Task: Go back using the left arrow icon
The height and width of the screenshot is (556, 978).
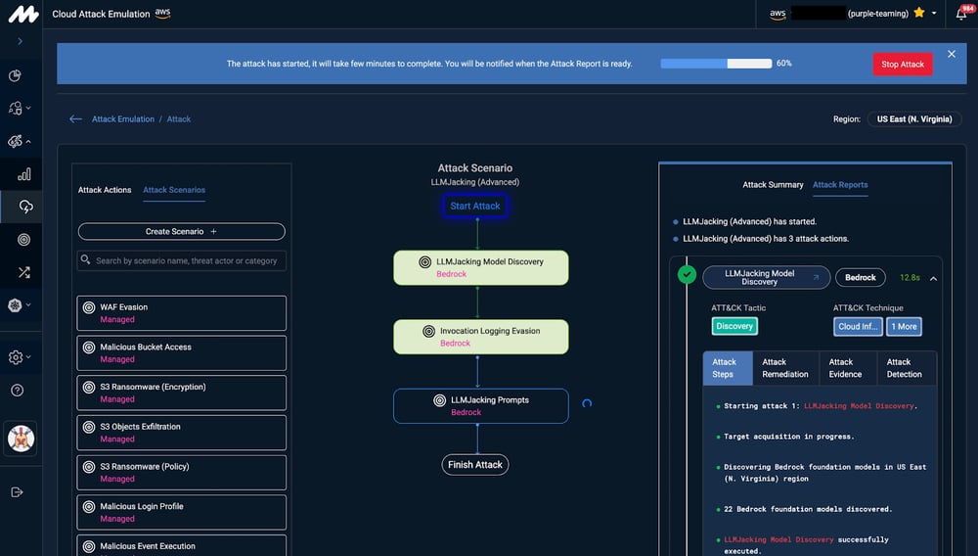Action: [75, 119]
